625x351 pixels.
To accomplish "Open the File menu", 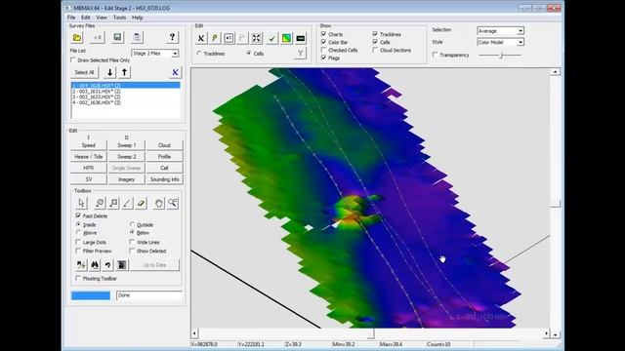I will point(71,18).
